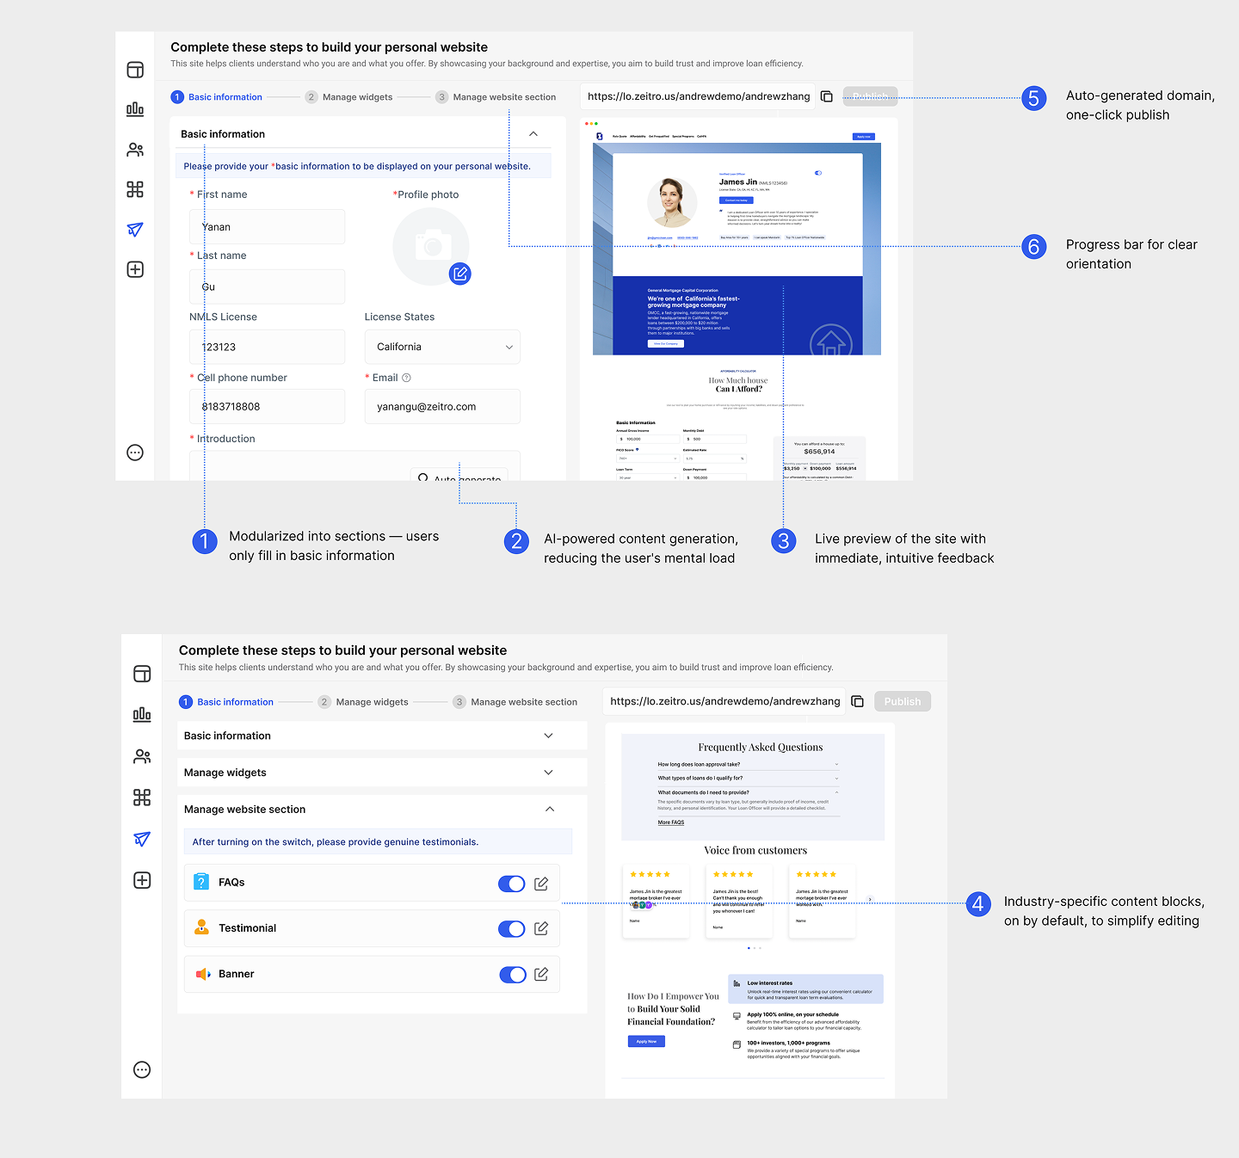Click the URL field above the James Jin preview
The image size is (1239, 1158).
(x=699, y=96)
